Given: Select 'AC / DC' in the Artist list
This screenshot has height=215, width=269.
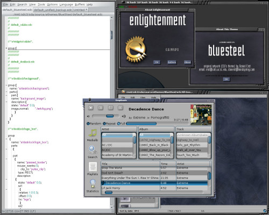Looking at the screenshot, I should (117, 145).
